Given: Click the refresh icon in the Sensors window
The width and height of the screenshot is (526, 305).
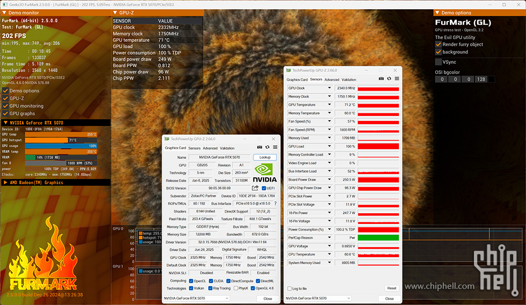Looking at the screenshot, I should (389, 79).
